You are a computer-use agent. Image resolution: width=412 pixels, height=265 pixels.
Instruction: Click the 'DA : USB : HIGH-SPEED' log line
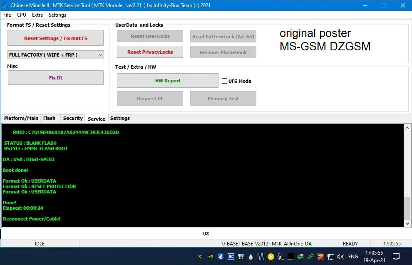pyautogui.click(x=29, y=159)
